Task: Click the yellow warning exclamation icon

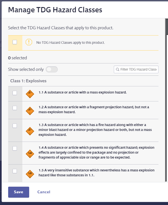Action: pyautogui.click(x=29, y=42)
